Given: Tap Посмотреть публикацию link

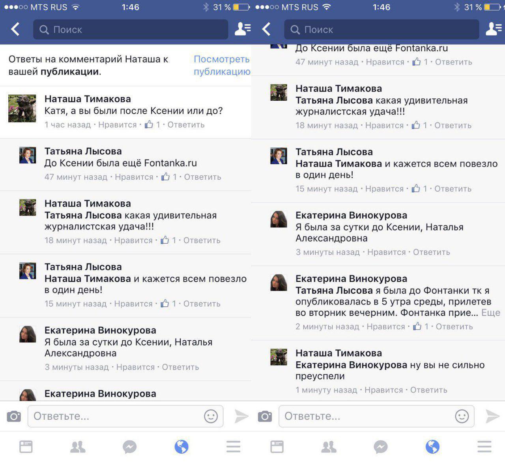Looking at the screenshot, I should 222,65.
